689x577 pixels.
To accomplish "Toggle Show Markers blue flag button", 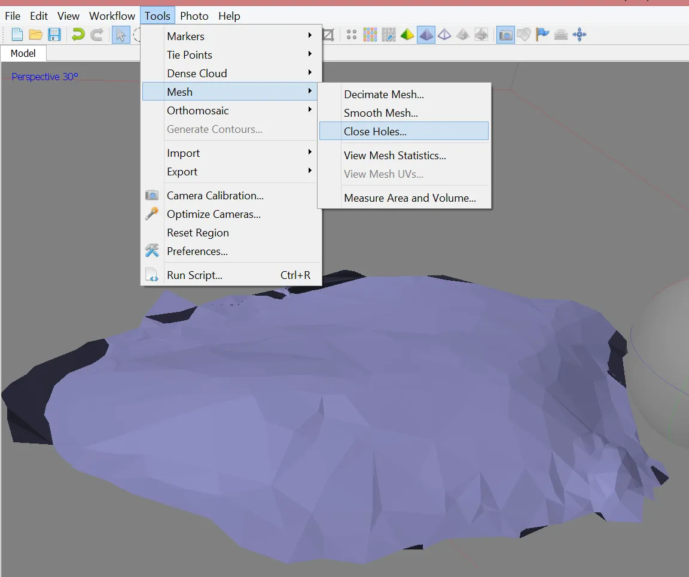I will click(542, 35).
